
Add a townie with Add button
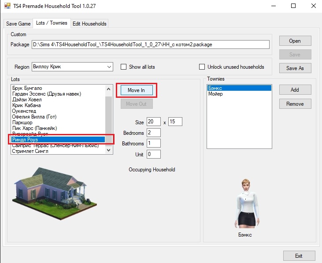[x=295, y=90]
